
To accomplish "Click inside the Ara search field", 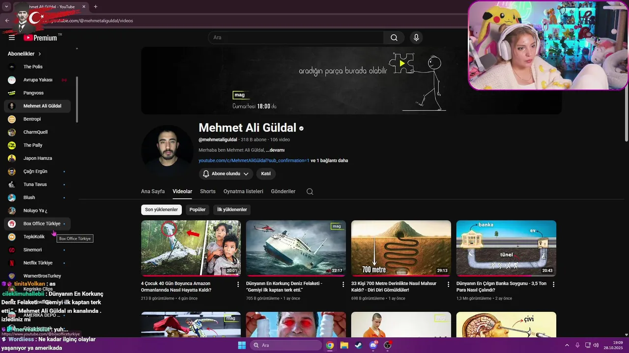I will pos(296,38).
